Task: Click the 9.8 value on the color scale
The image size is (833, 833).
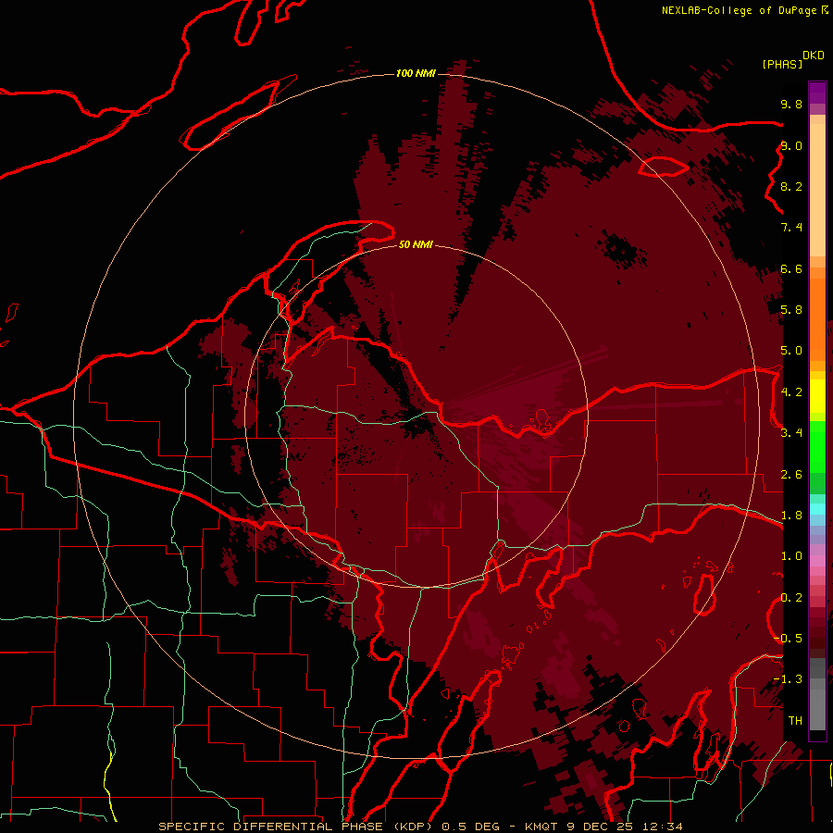Action: click(x=791, y=104)
